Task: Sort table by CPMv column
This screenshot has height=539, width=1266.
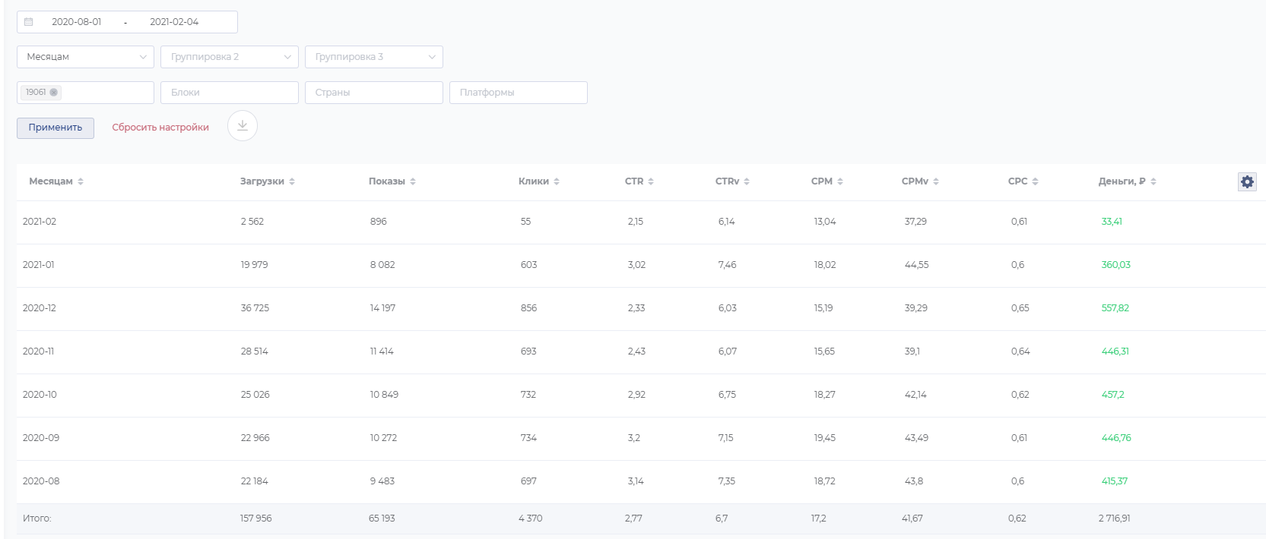Action: [920, 181]
